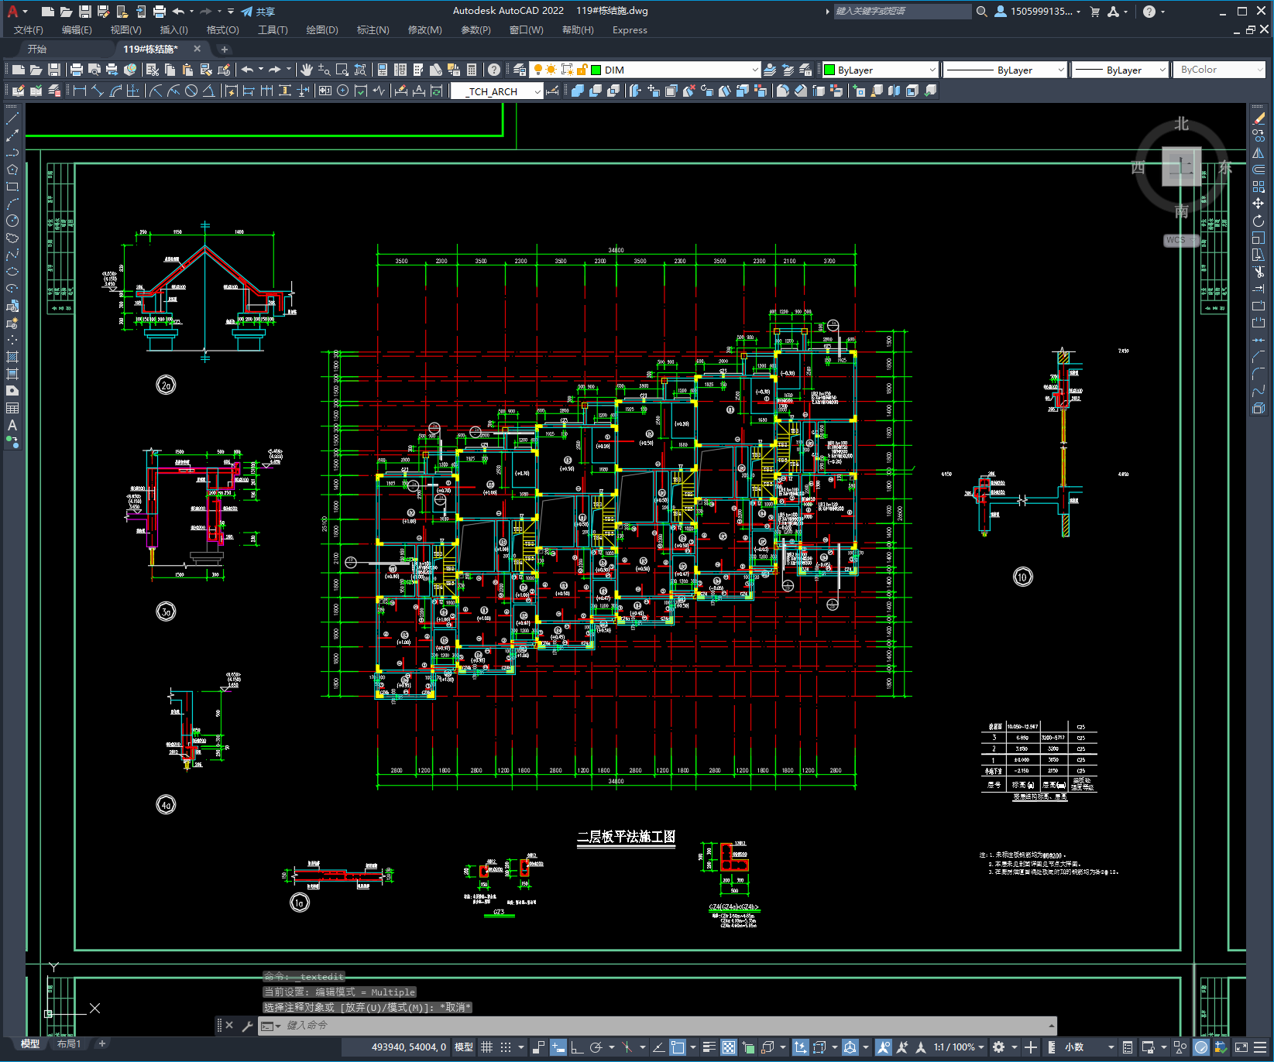Click the QuickCalc calculator icon
Screen dimensions: 1274x1062
tap(472, 70)
